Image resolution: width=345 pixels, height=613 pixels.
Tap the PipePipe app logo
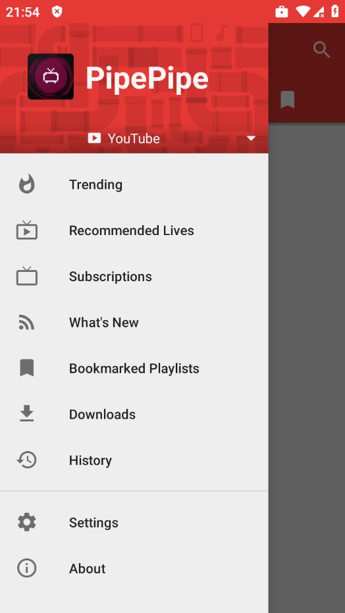(51, 76)
